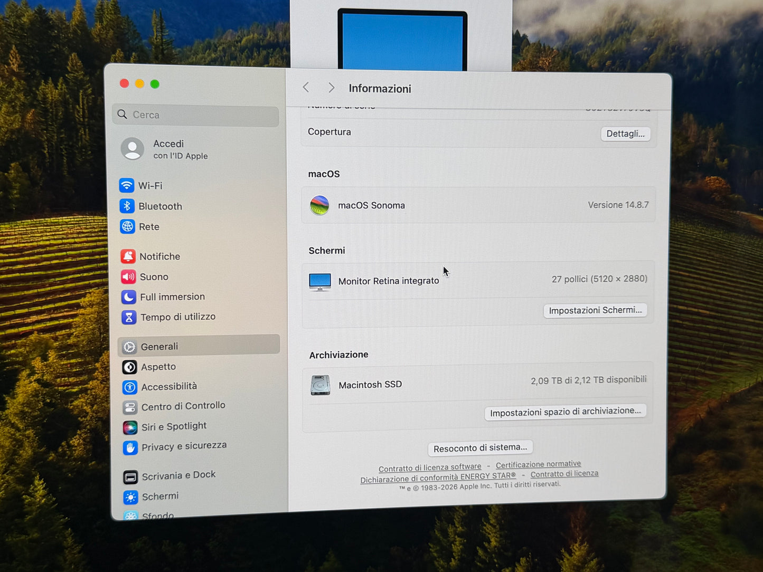Open Wi-Fi settings icon
763x572 pixels.
coord(127,185)
